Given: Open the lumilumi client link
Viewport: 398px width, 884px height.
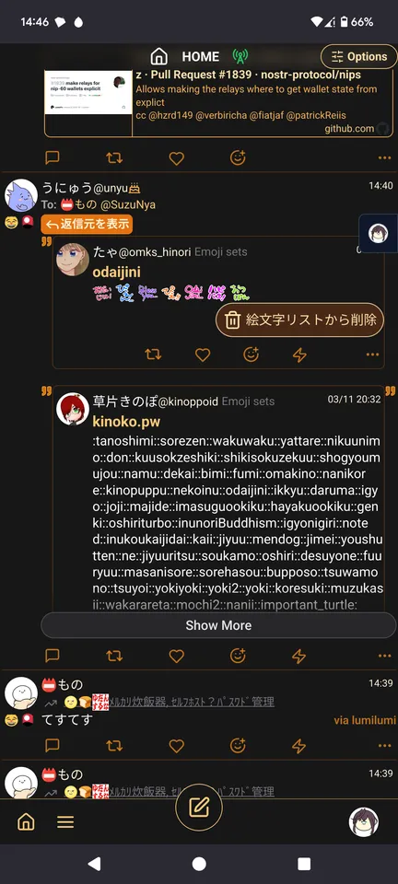Looking at the screenshot, I should tap(364, 720).
